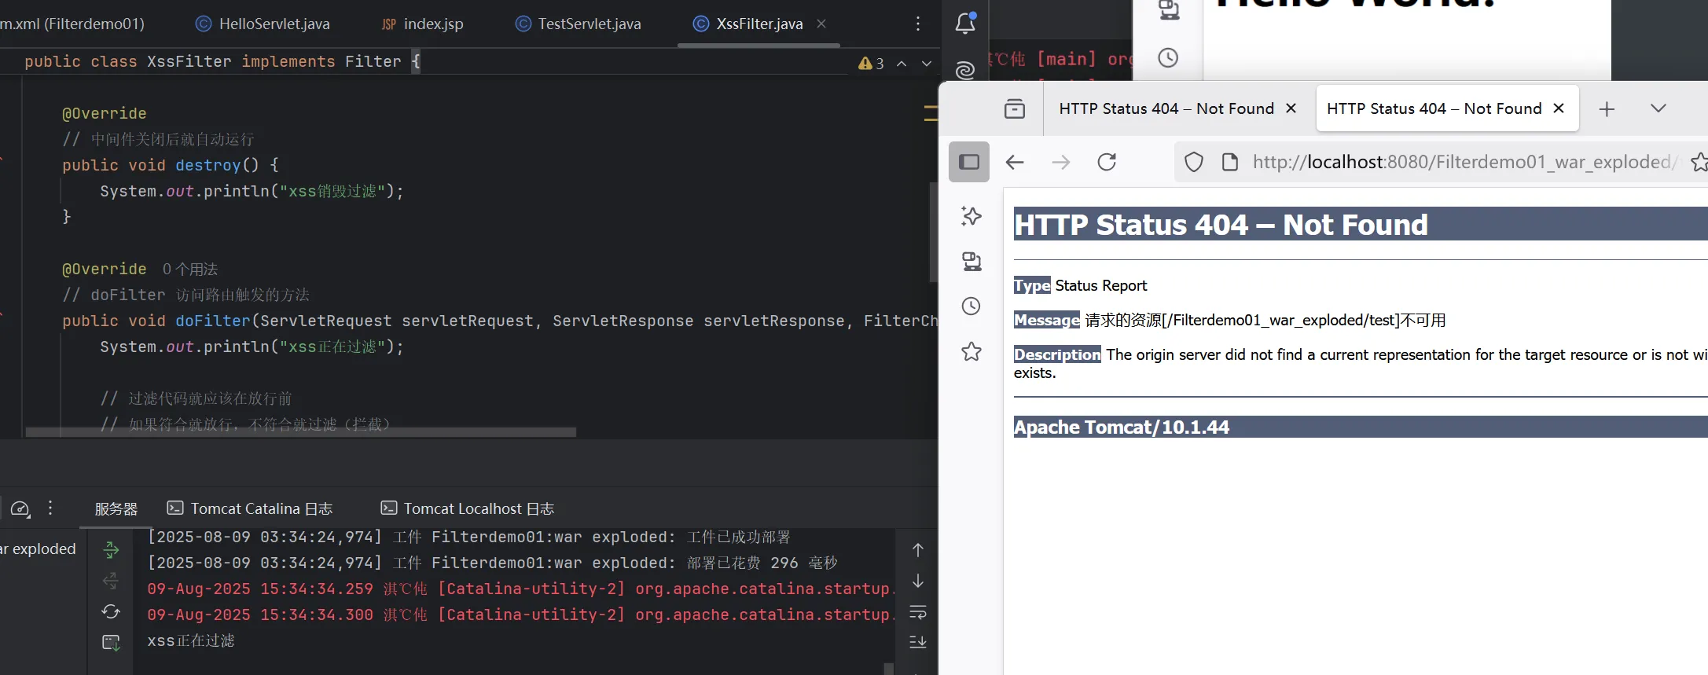Reload the 404 page in the browser
The image size is (1708, 675).
[1107, 162]
